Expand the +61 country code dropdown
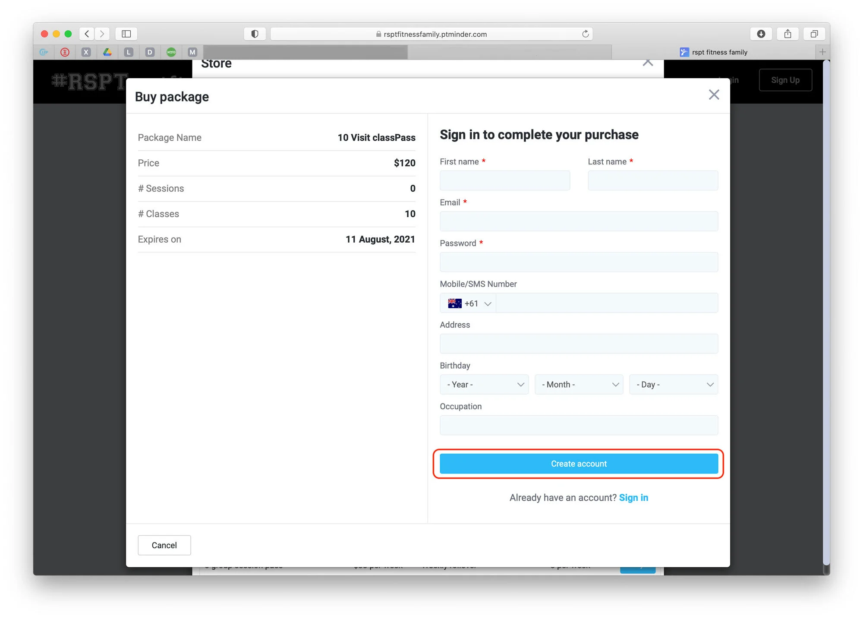This screenshot has height=619, width=863. point(469,303)
